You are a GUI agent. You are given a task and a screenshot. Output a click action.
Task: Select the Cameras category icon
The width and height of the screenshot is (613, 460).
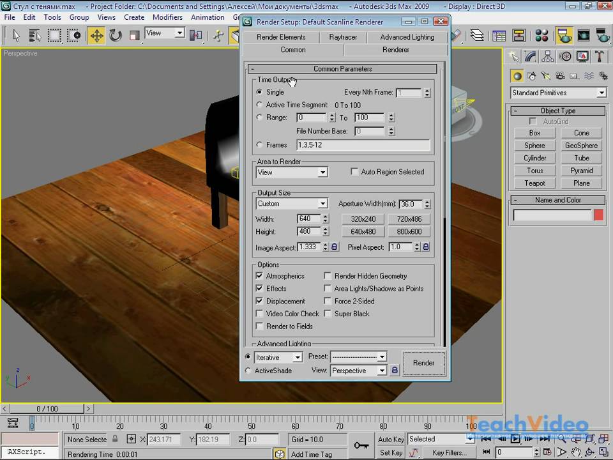coord(560,76)
